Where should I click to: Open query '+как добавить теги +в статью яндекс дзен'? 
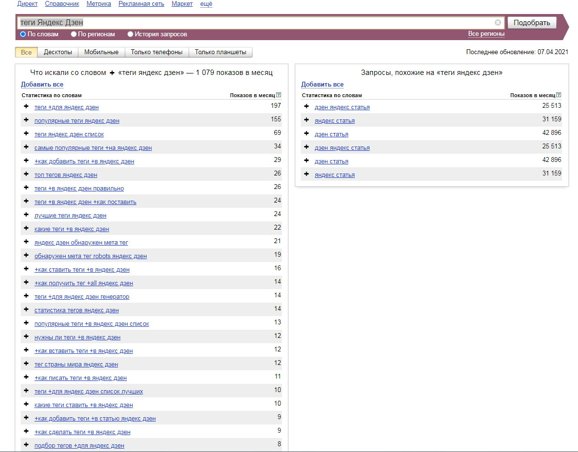tap(95, 419)
